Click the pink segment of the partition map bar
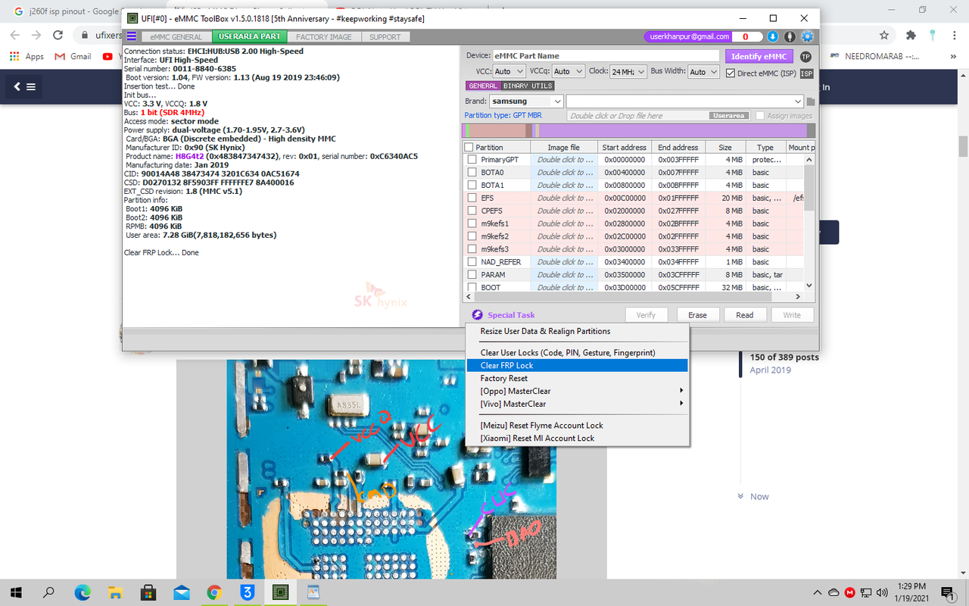 [497, 130]
